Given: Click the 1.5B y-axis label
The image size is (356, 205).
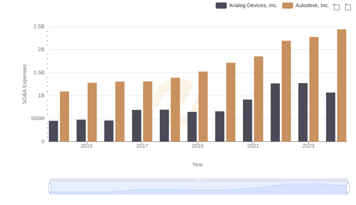Looking at the screenshot, I should pyautogui.click(x=39, y=72).
